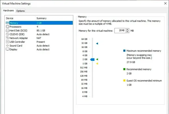Click the Present USB controller summary

click(x=41, y=42)
